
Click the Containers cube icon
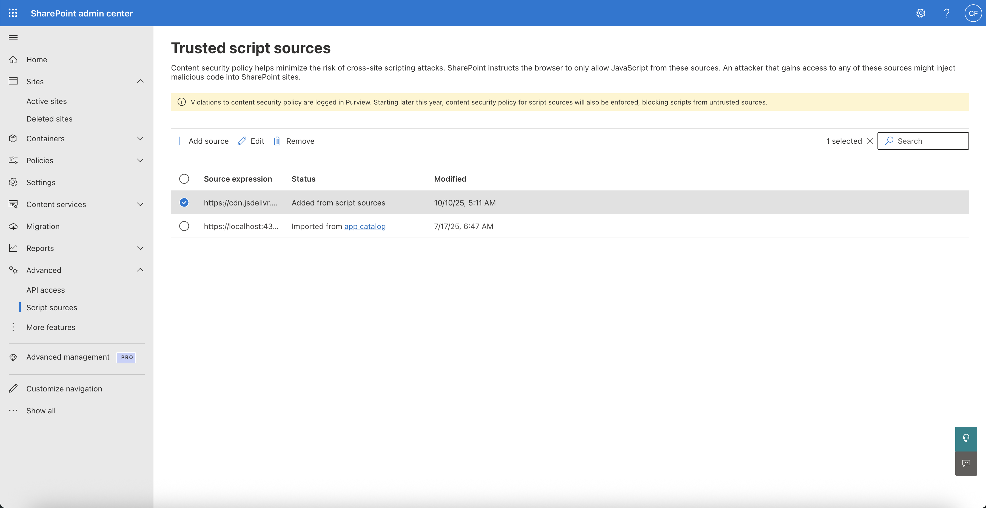[x=13, y=138]
